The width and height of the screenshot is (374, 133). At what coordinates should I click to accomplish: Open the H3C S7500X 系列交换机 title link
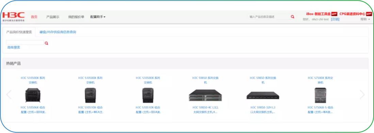tap(320, 80)
